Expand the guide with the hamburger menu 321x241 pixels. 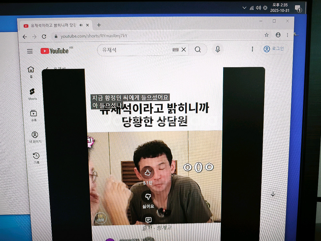click(x=30, y=51)
